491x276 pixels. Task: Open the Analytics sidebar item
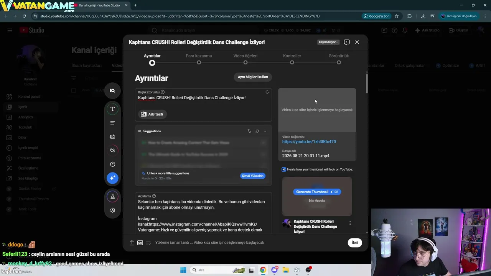coord(25,117)
